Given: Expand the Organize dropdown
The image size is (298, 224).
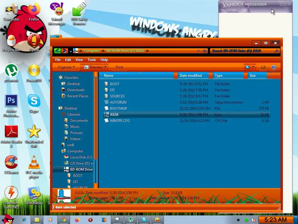Looking at the screenshot, I should click(x=66, y=67).
